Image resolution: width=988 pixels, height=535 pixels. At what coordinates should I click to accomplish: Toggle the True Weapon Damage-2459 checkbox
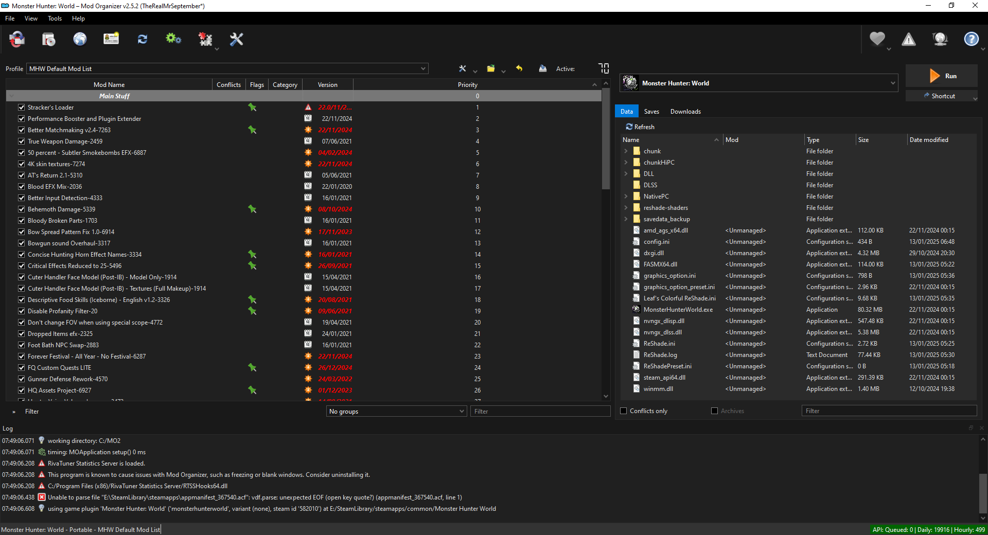click(22, 141)
